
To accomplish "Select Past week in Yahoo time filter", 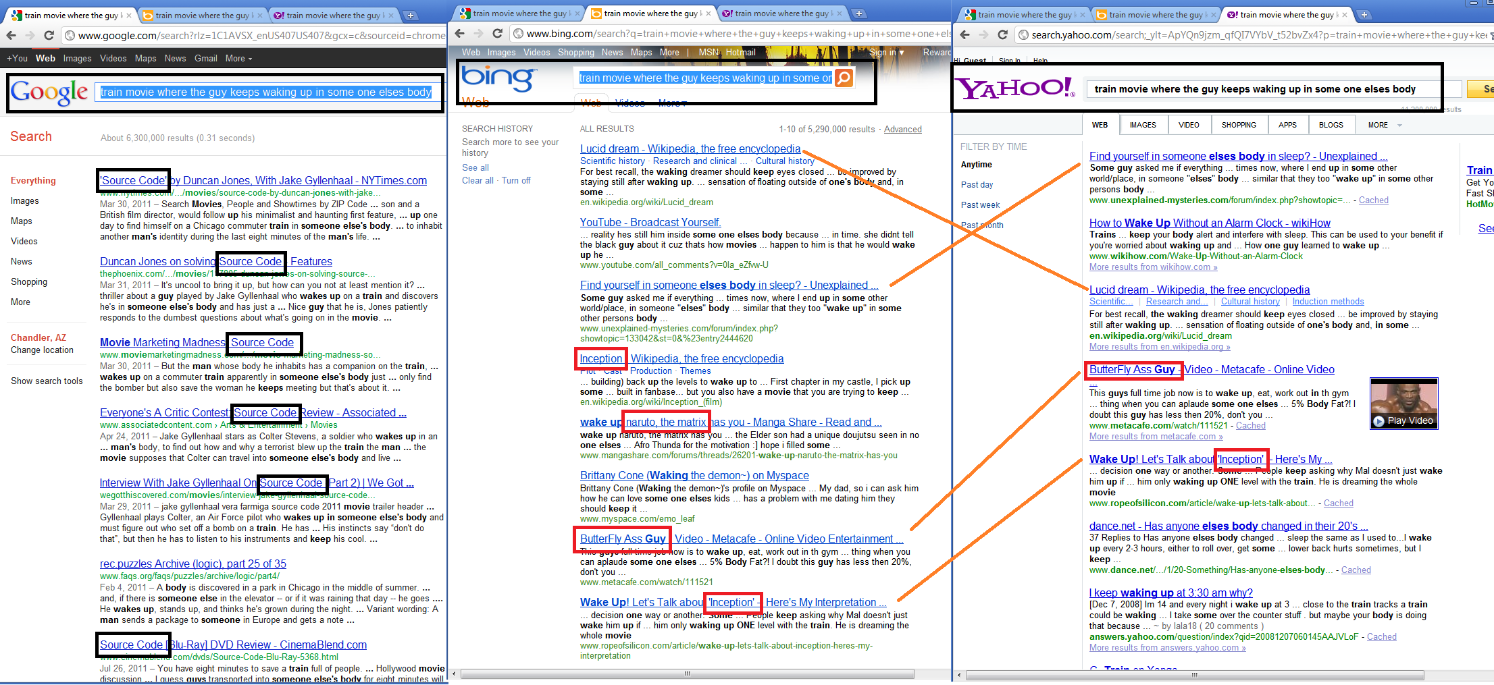I will (980, 205).
